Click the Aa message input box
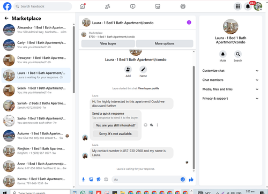The image size is (268, 194). tap(146, 180)
